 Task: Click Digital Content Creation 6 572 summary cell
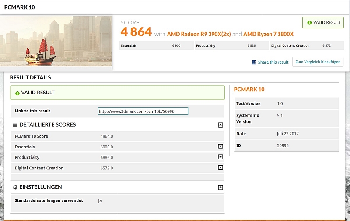pyautogui.click(x=307, y=45)
